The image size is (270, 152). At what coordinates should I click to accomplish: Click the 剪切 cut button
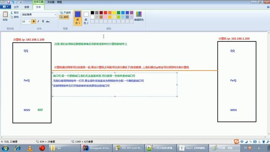click(14, 13)
